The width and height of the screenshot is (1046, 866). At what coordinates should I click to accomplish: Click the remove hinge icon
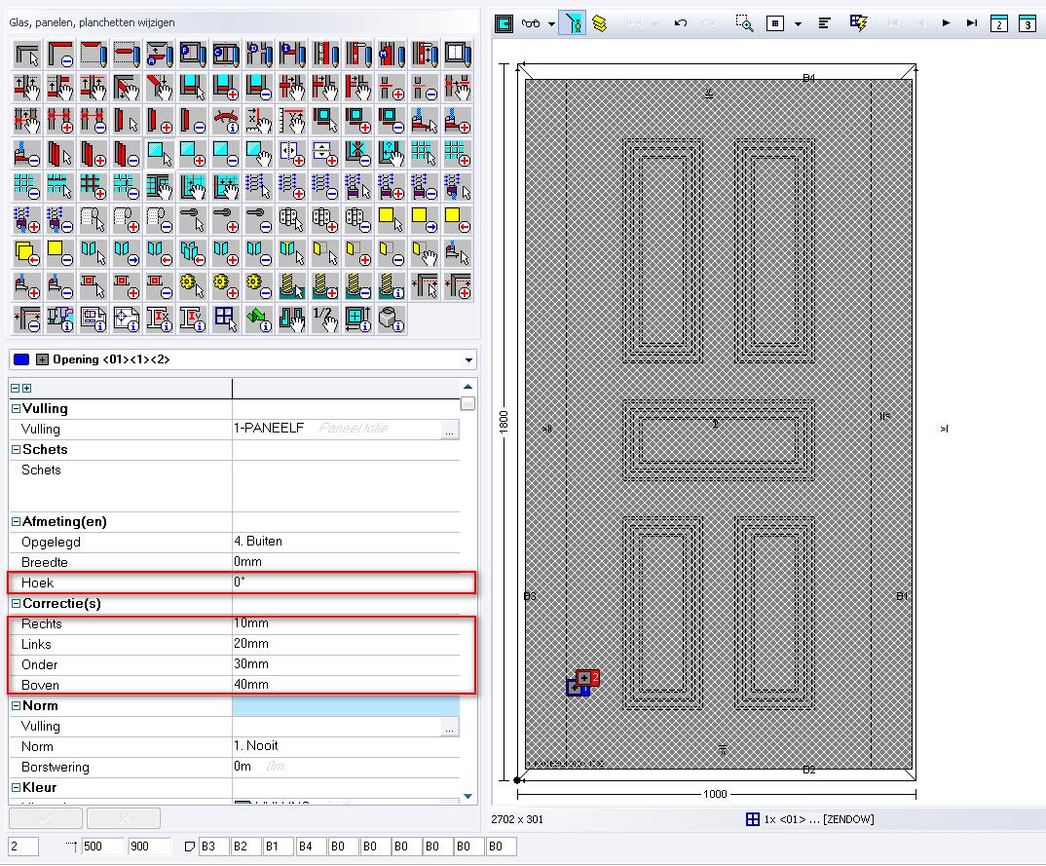359,219
